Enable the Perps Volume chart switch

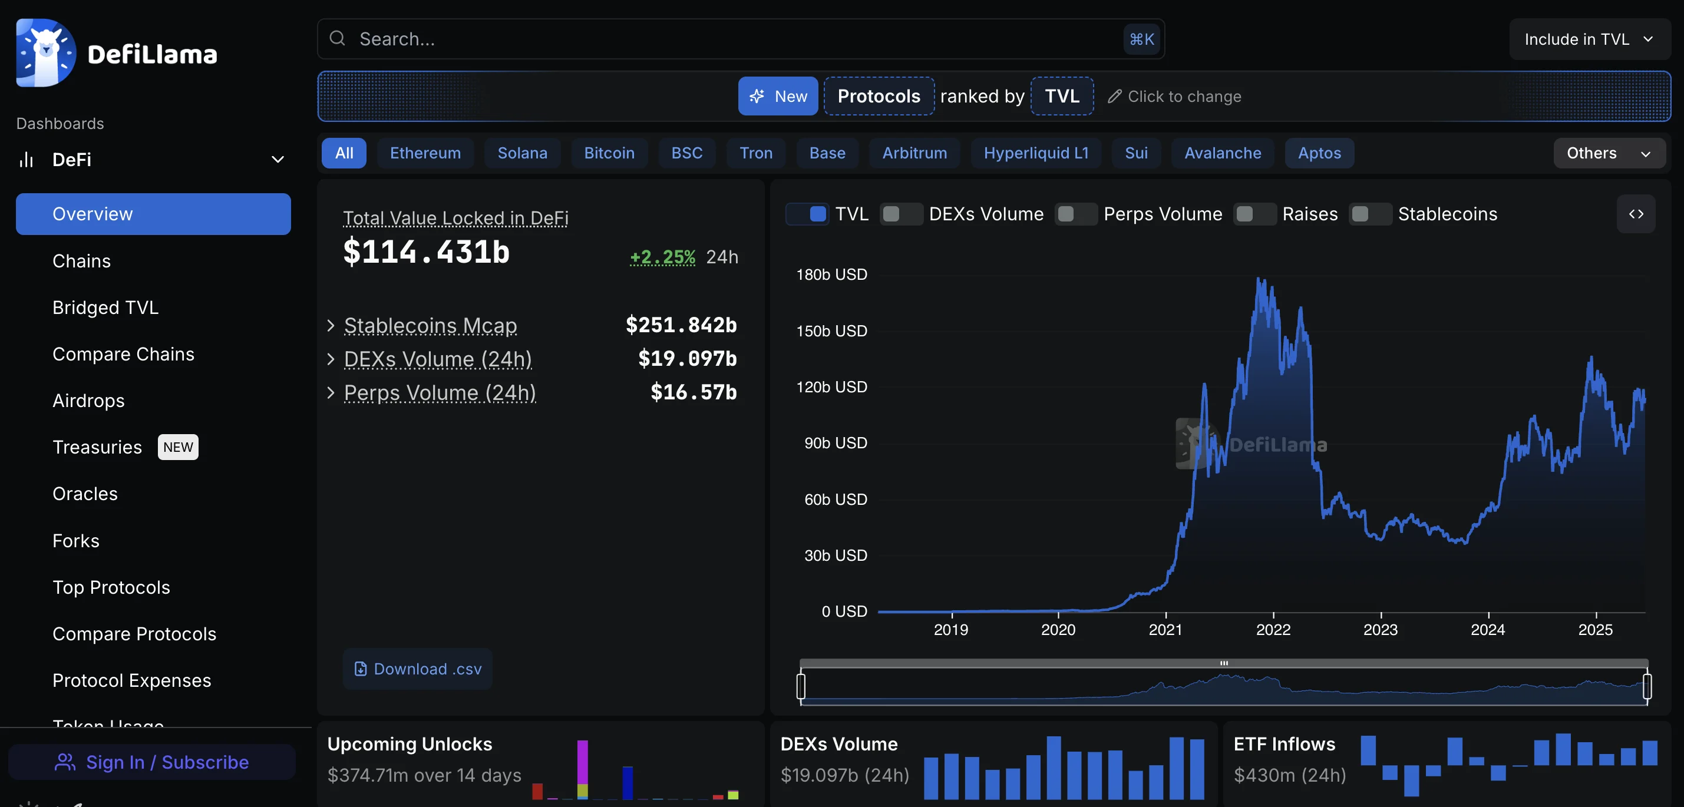[x=1076, y=214]
